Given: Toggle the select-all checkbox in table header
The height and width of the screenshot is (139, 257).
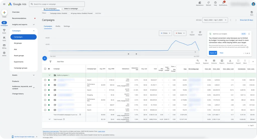Looking at the screenshot, I should (45, 69).
